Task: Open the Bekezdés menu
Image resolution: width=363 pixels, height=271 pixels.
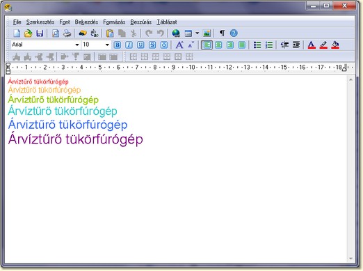Action: 86,22
